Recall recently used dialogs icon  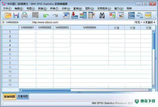[35, 15]
